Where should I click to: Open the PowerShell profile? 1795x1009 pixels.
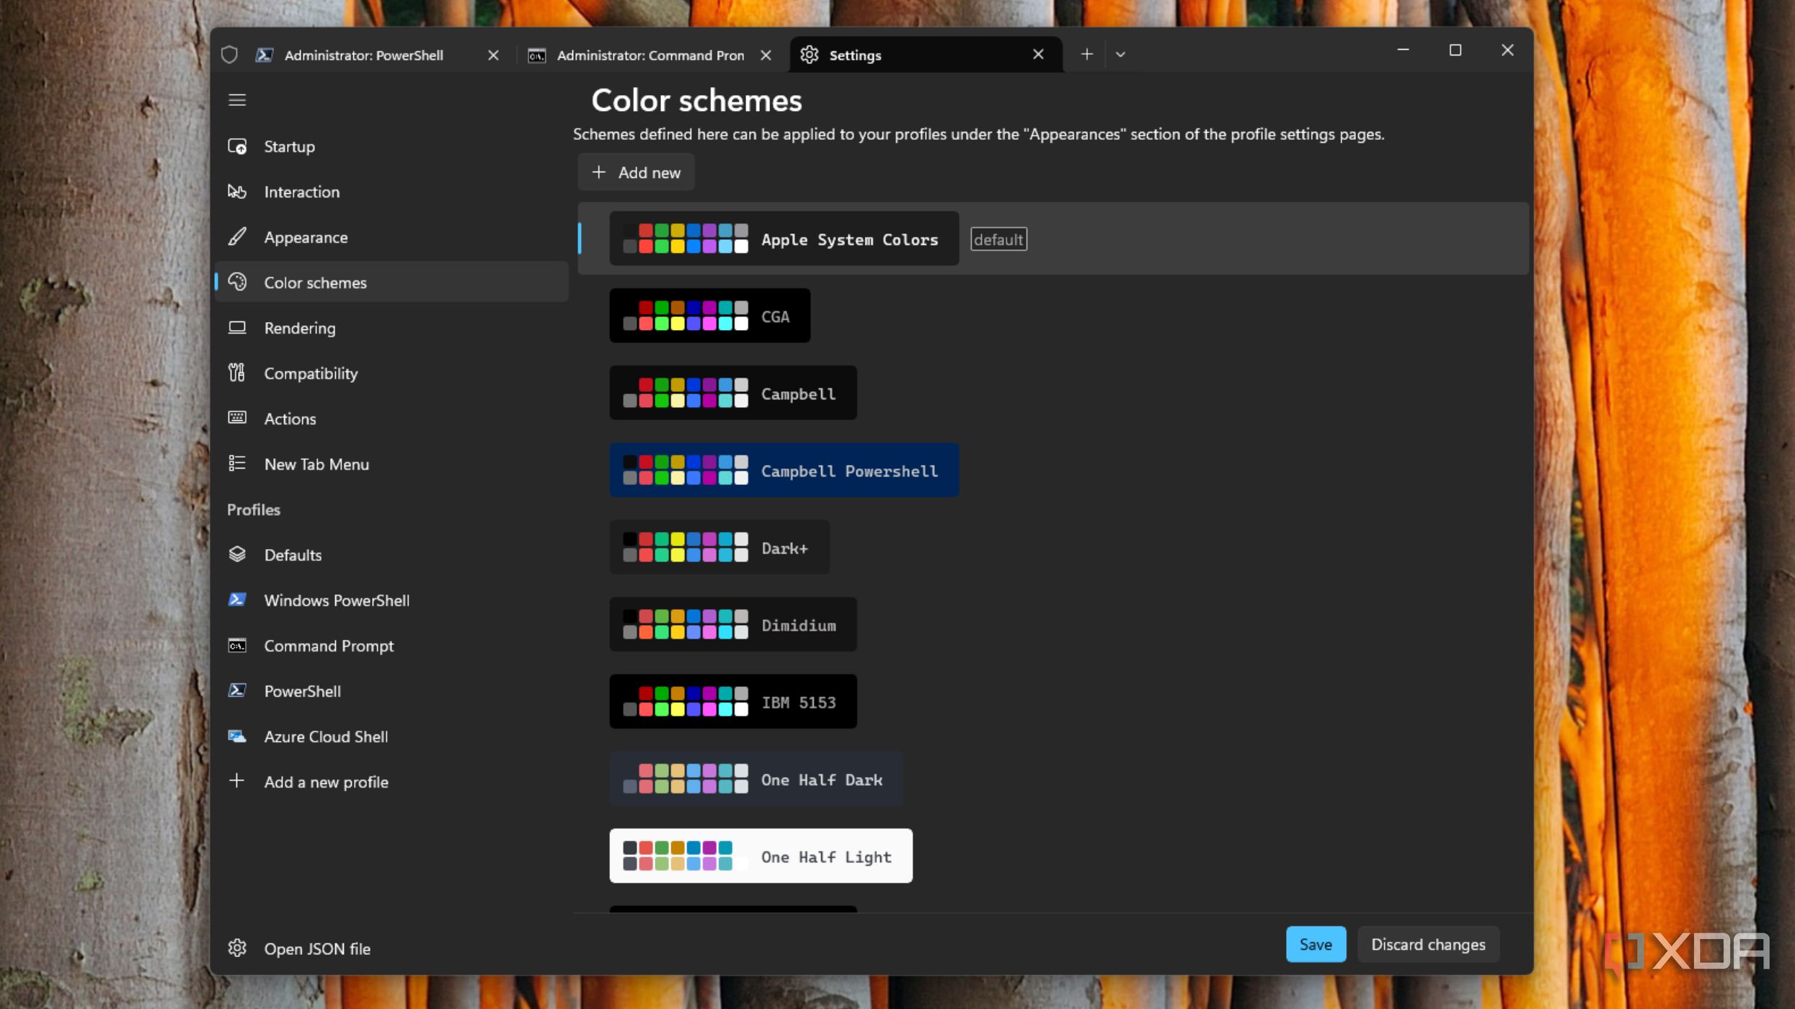point(391,691)
